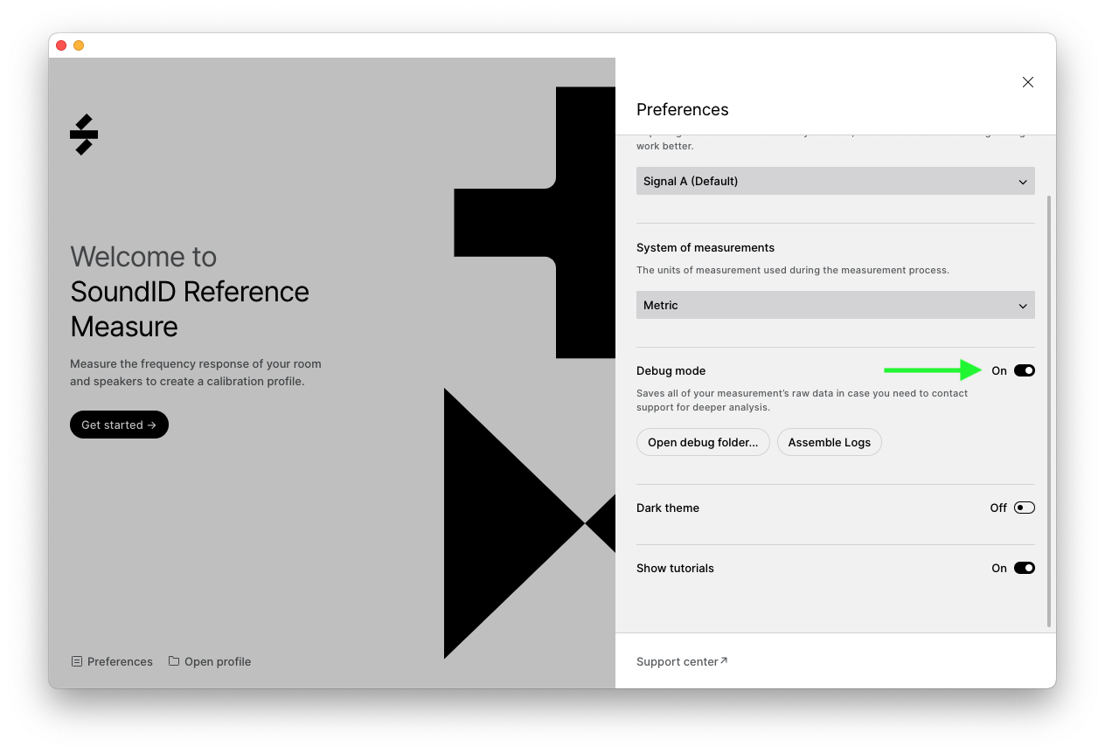Close the Preferences panel with X

pyautogui.click(x=1028, y=82)
